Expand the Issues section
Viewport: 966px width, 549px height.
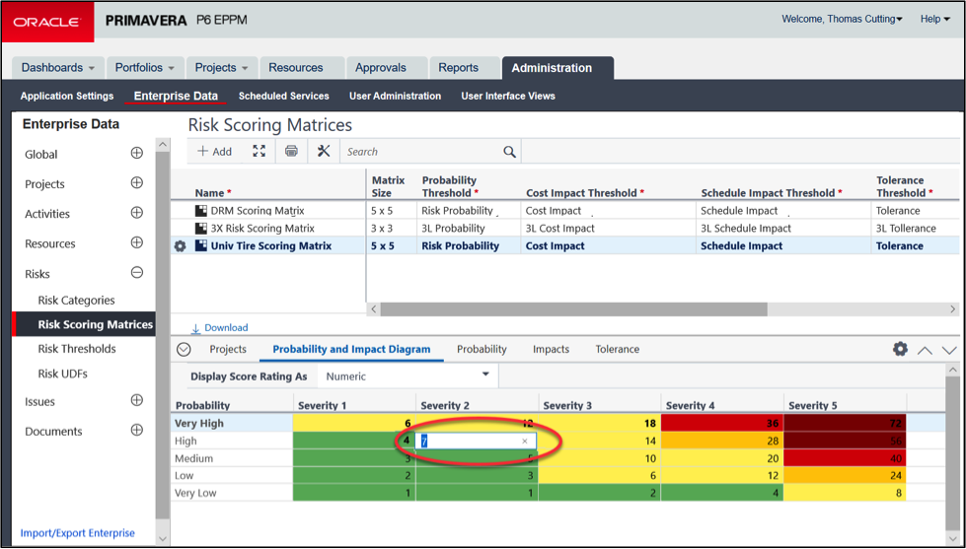[x=137, y=401]
